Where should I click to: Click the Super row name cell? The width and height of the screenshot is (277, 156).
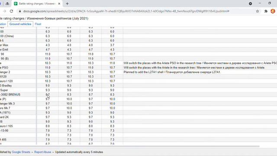click(x=18, y=90)
